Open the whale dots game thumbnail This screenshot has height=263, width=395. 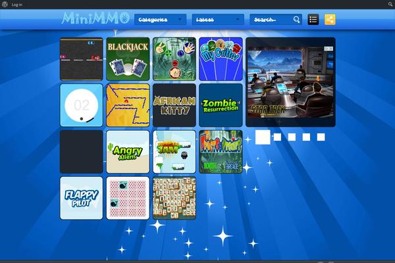(x=128, y=198)
